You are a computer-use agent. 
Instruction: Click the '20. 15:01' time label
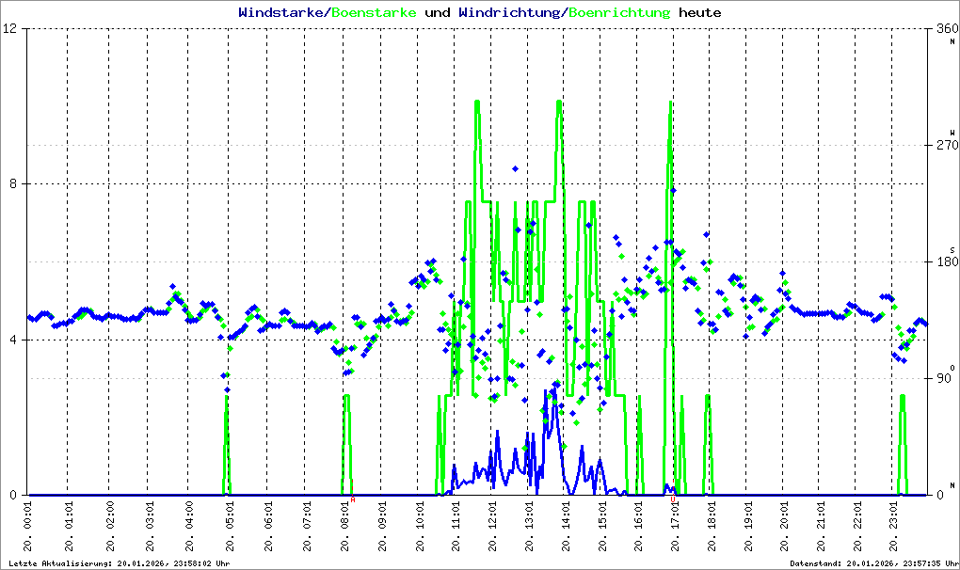602,527
